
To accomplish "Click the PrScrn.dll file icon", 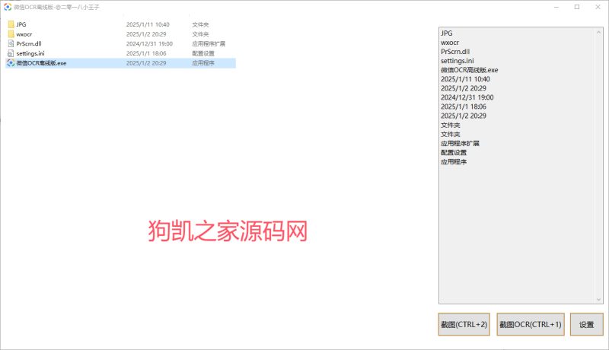I will [11, 44].
